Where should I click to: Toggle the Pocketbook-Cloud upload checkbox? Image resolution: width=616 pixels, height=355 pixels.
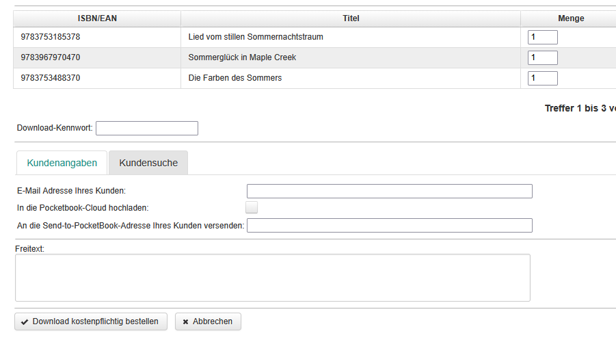tap(252, 207)
